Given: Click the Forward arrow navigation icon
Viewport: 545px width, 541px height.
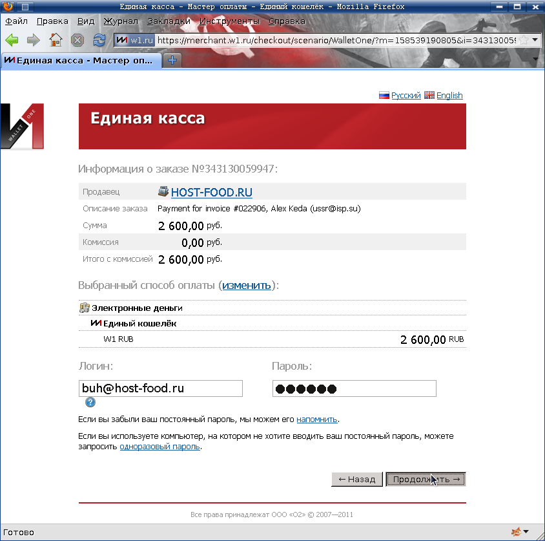Looking at the screenshot, I should pos(34,40).
